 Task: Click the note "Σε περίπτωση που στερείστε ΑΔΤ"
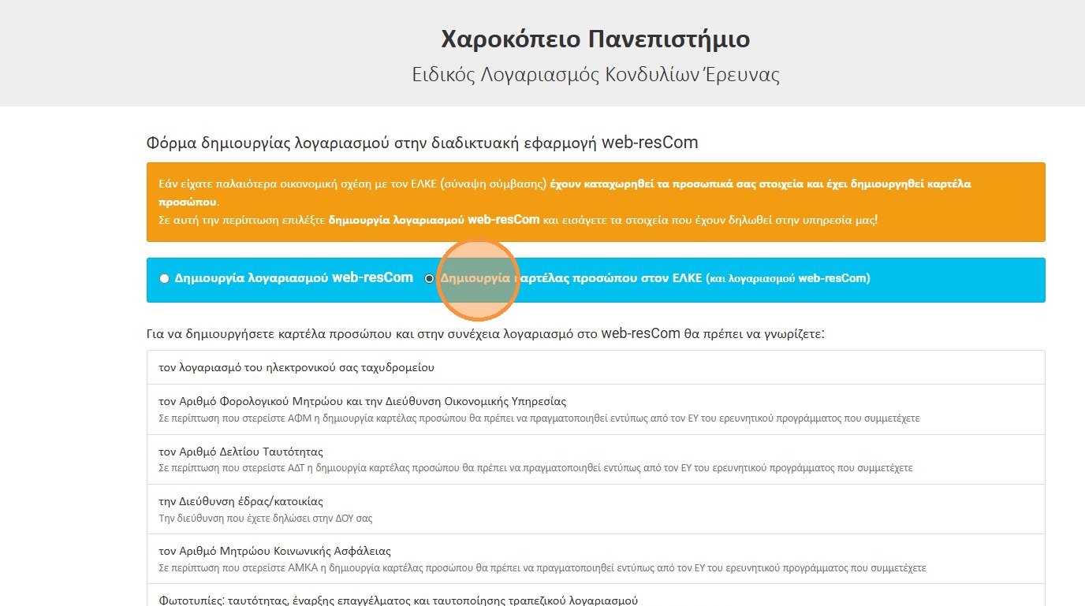(535, 468)
